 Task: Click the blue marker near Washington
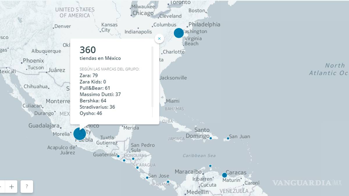(179, 33)
